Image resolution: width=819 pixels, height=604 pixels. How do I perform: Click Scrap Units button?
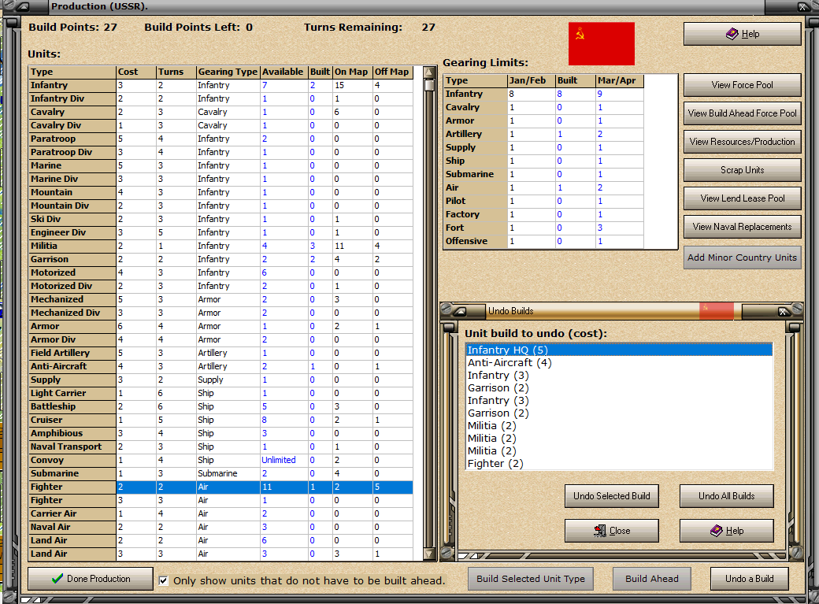742,170
